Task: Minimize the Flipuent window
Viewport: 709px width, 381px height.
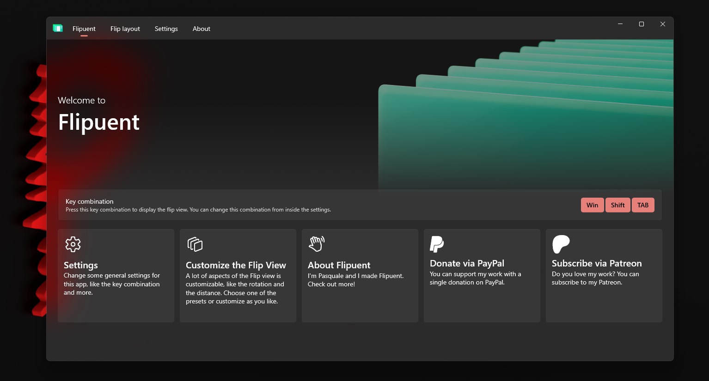Action: [x=620, y=24]
